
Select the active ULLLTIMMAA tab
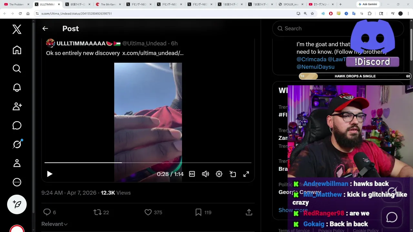pos(47,5)
